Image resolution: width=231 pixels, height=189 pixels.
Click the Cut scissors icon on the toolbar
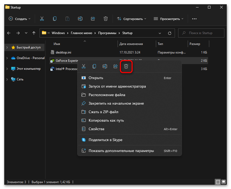pyautogui.click(x=42, y=19)
